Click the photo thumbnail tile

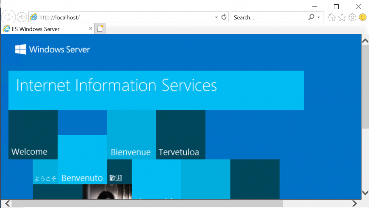click(x=107, y=192)
